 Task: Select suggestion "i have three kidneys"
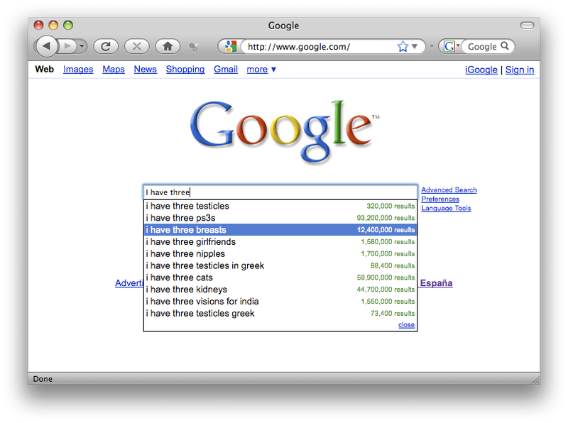(280, 290)
